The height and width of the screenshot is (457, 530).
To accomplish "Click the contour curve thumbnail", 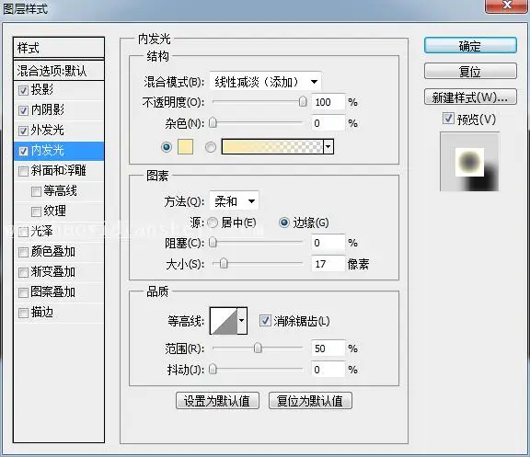I will (x=224, y=321).
